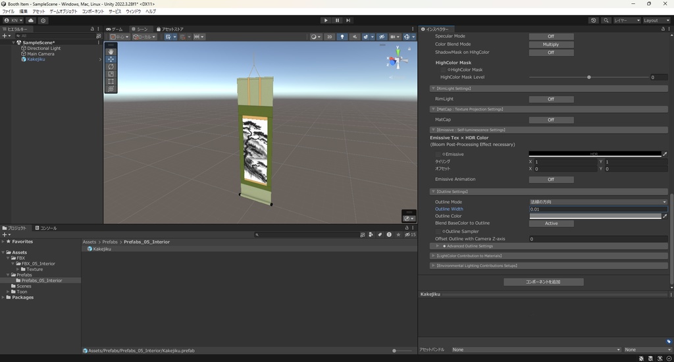
Task: Collapse Outline Settings section
Action: tap(433, 192)
